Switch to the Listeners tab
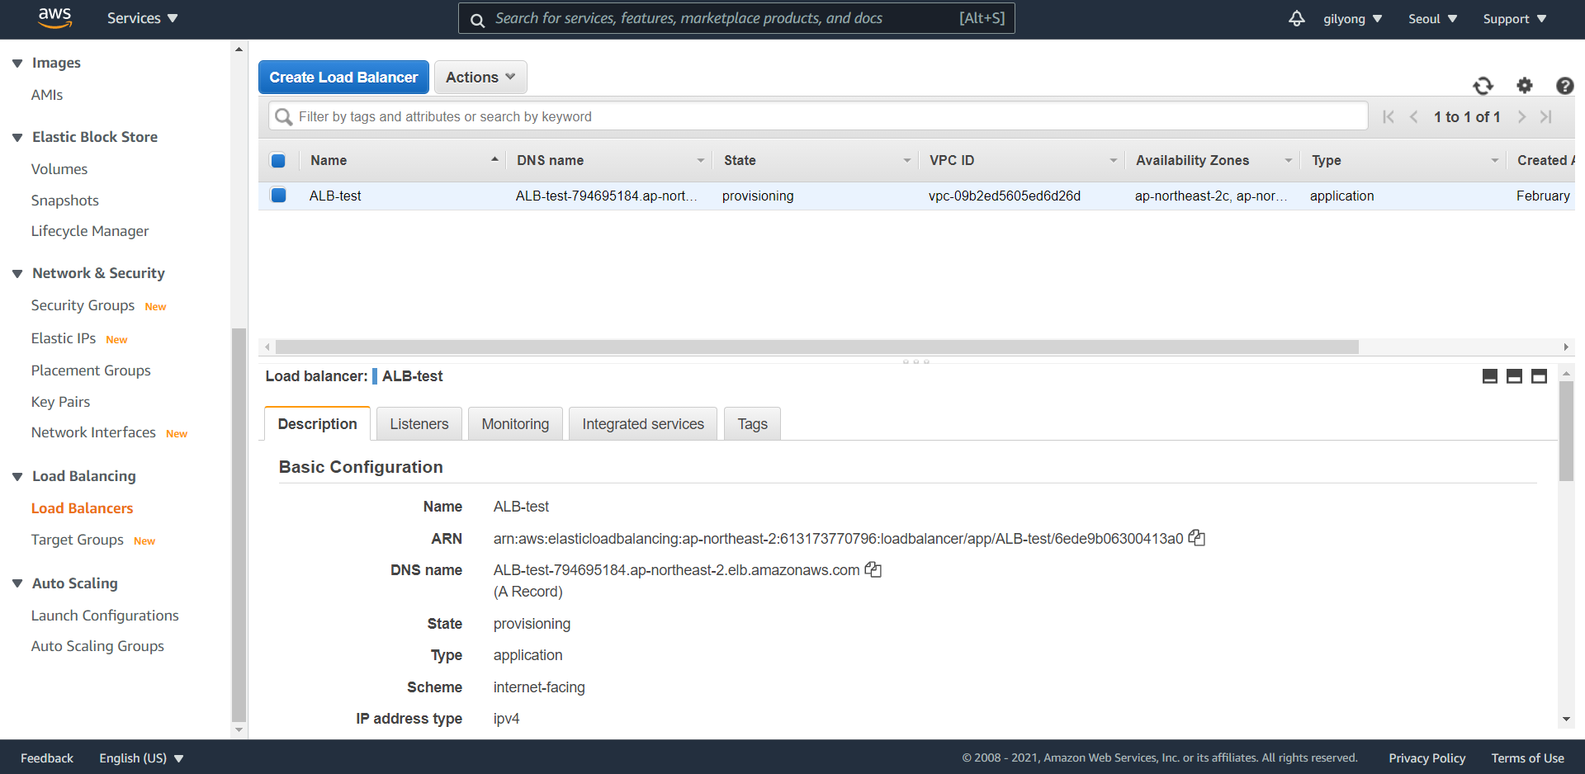The height and width of the screenshot is (774, 1585). click(419, 423)
